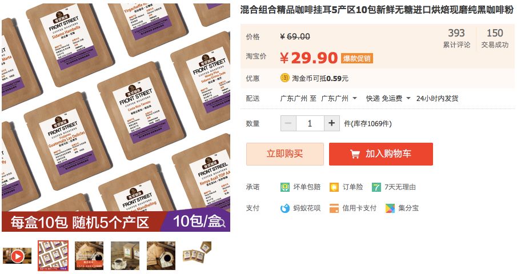This screenshot has height=274, width=517.
Task: Click the Taojinbi coin icon
Action: 284,78
